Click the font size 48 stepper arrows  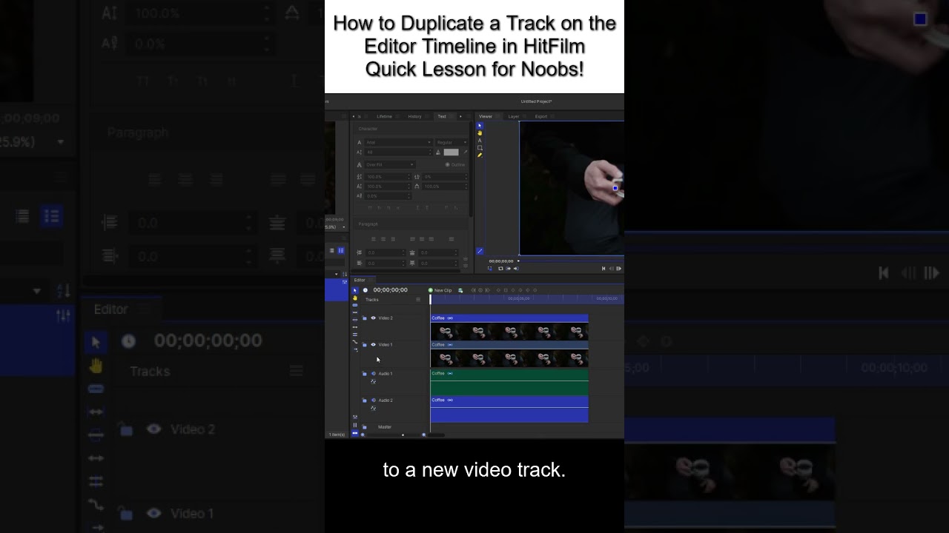coord(430,152)
